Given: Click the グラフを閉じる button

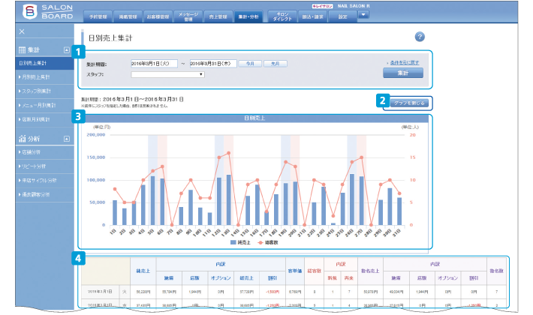Looking at the screenshot, I should (410, 104).
